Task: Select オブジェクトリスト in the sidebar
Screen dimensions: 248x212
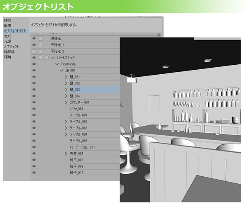Action: (x=15, y=31)
